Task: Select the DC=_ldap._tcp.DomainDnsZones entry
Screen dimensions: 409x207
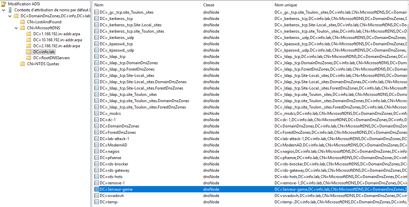Action: pyautogui.click(x=128, y=63)
